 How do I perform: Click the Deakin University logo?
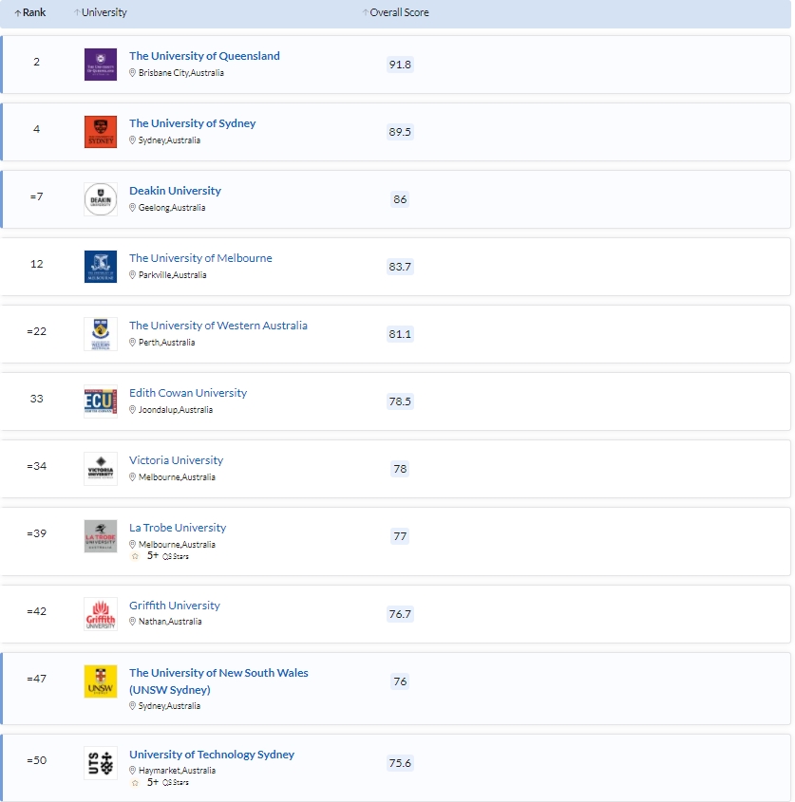point(101,199)
